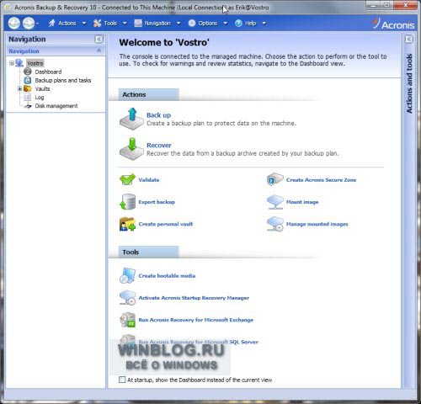The image size is (421, 404).
Task: Click the Create Acronis Secure Zone link
Action: click(321, 180)
